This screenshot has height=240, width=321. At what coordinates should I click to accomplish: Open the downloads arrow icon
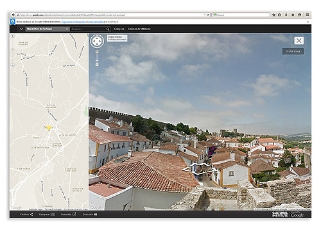[x=286, y=15]
